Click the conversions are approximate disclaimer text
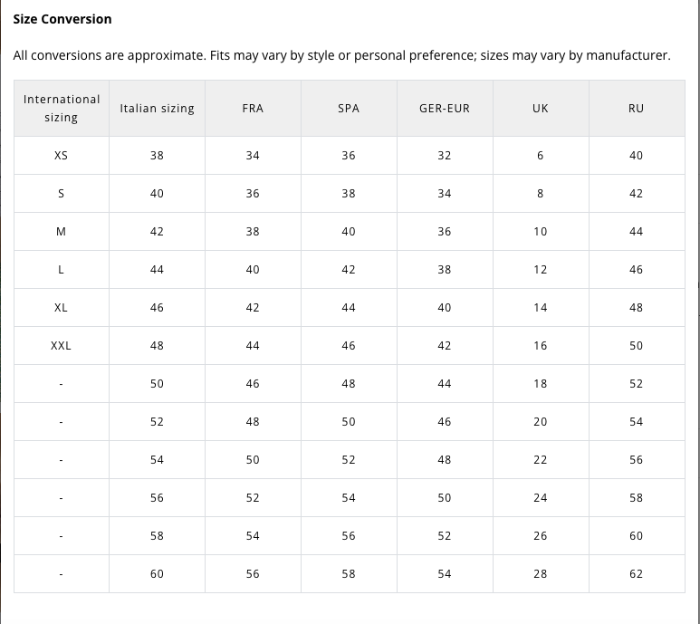The width and height of the screenshot is (700, 624). click(x=341, y=56)
